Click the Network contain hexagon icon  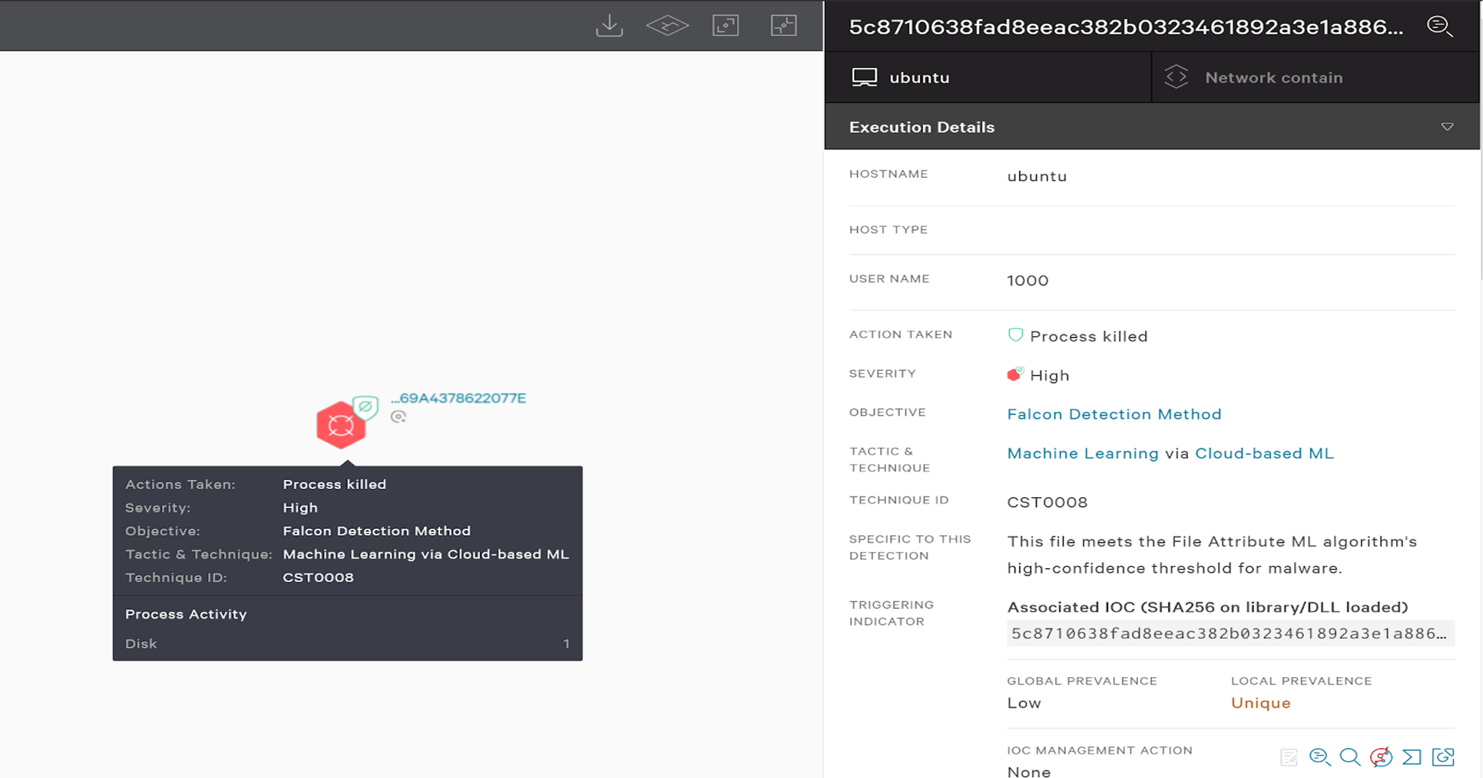pyautogui.click(x=1176, y=77)
